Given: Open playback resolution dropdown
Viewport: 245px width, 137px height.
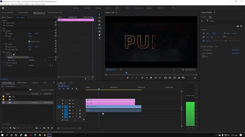Looking at the screenshot, I should click(176, 70).
